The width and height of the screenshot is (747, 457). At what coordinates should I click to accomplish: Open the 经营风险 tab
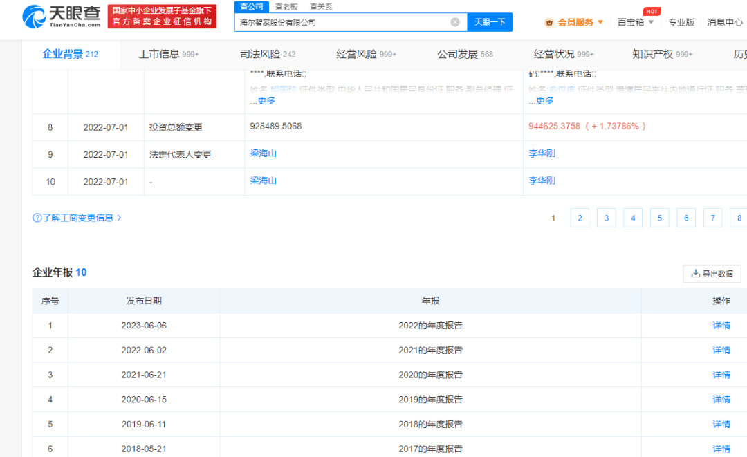point(366,54)
